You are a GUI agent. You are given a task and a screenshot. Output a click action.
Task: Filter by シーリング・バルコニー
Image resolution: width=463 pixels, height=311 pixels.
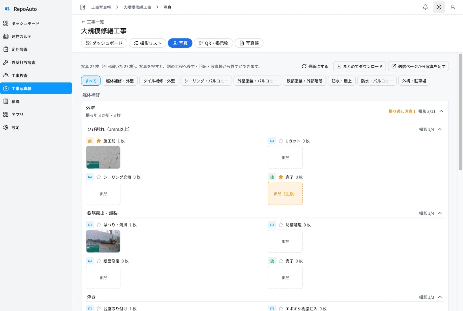pos(206,81)
